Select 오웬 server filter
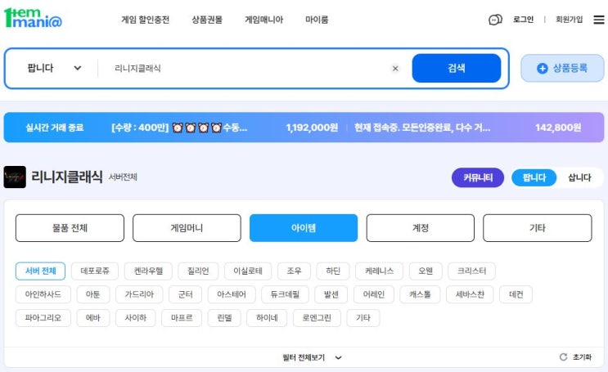608x372 pixels. pyautogui.click(x=426, y=271)
